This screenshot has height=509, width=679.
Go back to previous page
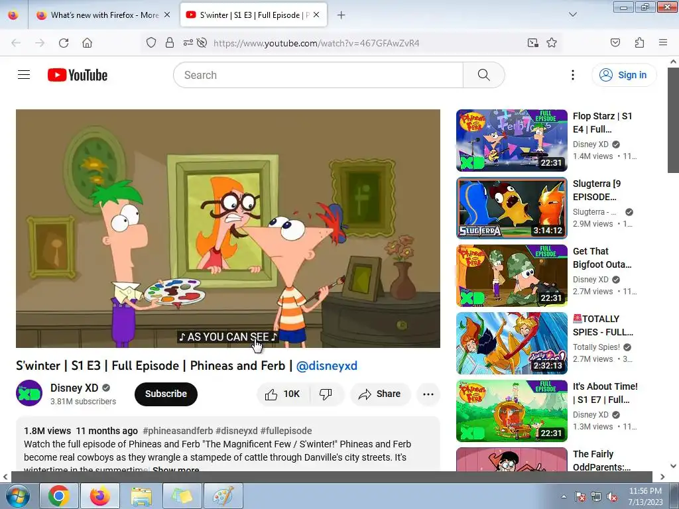[x=16, y=43]
